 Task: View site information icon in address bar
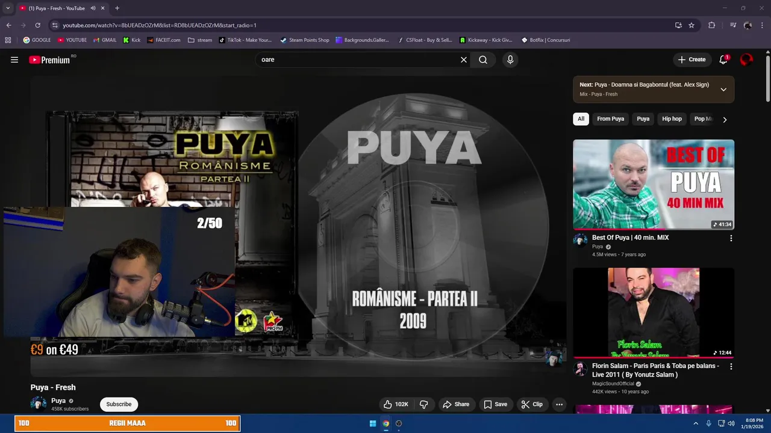click(x=55, y=25)
